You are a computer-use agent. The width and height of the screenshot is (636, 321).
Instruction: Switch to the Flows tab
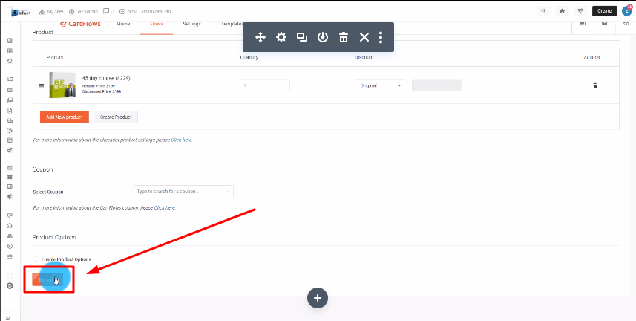click(156, 24)
